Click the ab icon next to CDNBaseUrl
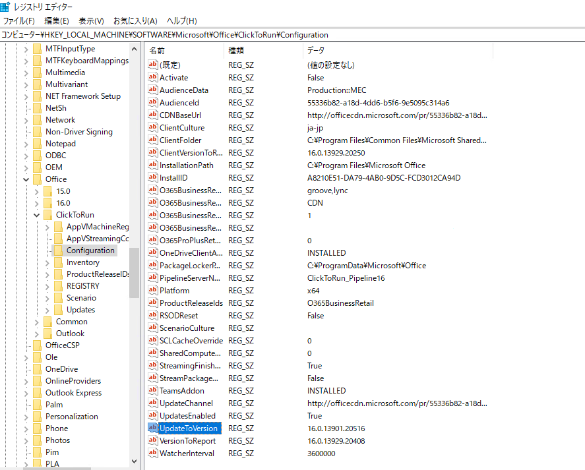The height and width of the screenshot is (470, 585). [x=152, y=115]
